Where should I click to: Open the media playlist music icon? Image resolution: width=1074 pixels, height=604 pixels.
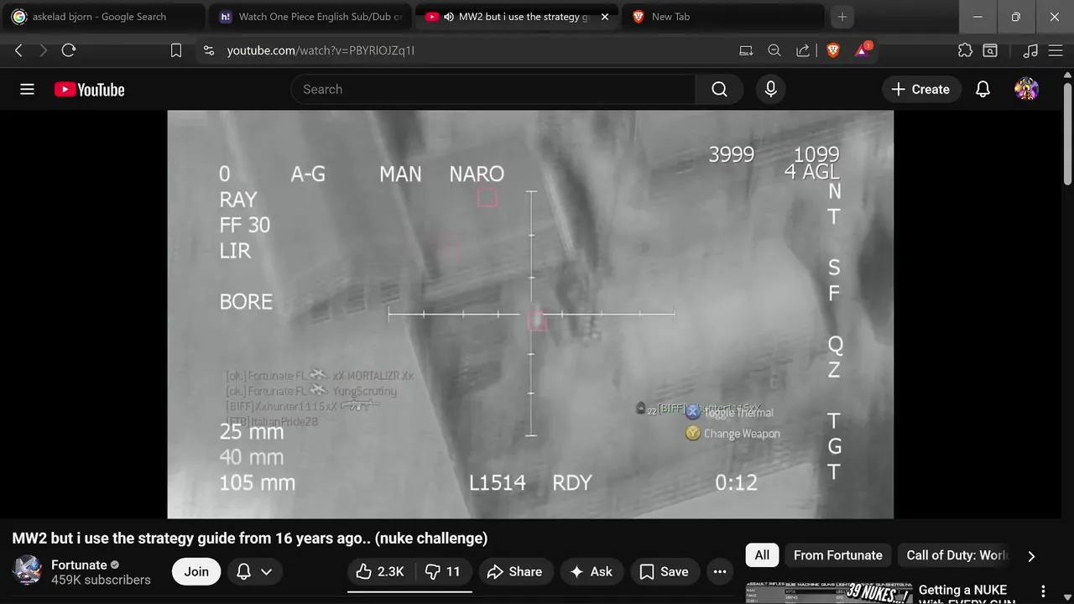click(1031, 50)
